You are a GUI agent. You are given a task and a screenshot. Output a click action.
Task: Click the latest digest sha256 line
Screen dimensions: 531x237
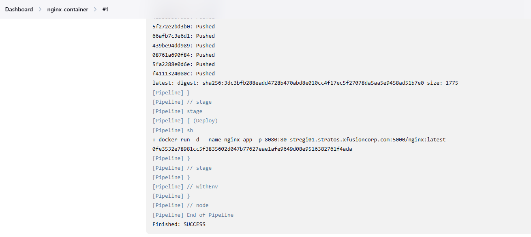click(305, 83)
